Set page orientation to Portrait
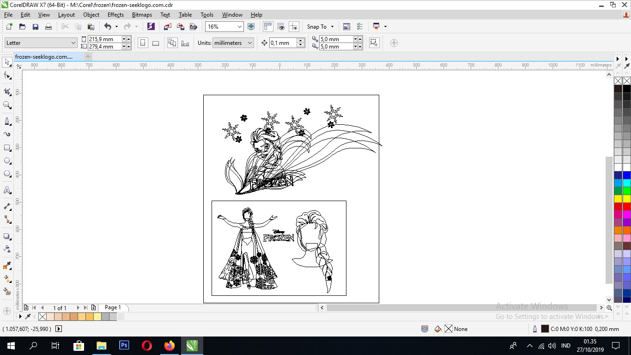This screenshot has height=355, width=631. [143, 43]
